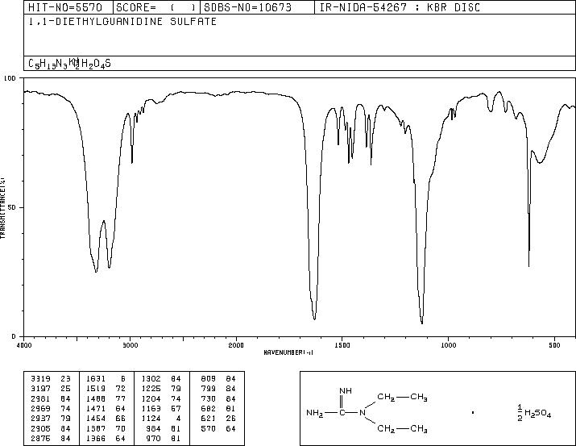Click the 2000 wavenumber axis label
Viewport: 576px width, 446px height.
click(236, 345)
